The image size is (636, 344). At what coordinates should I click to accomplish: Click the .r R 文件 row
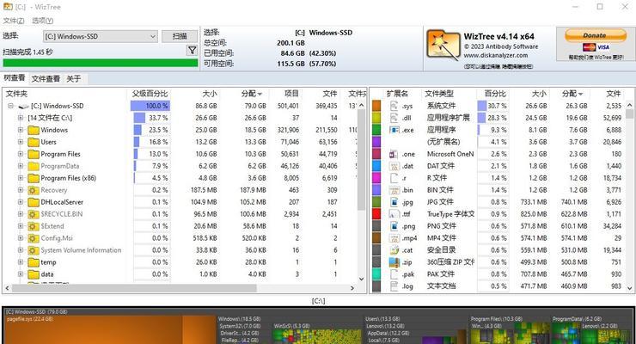498,178
